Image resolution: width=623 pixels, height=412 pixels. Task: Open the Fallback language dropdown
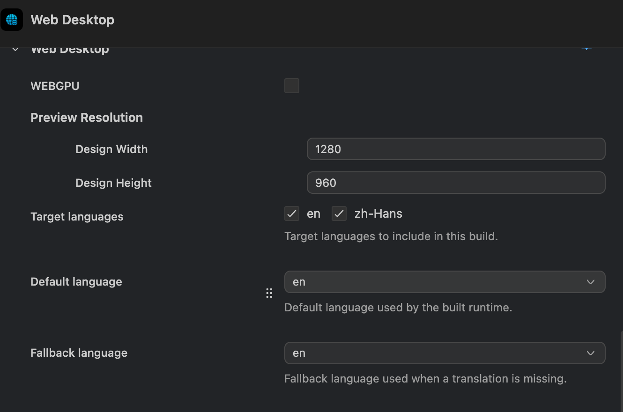pyautogui.click(x=445, y=353)
